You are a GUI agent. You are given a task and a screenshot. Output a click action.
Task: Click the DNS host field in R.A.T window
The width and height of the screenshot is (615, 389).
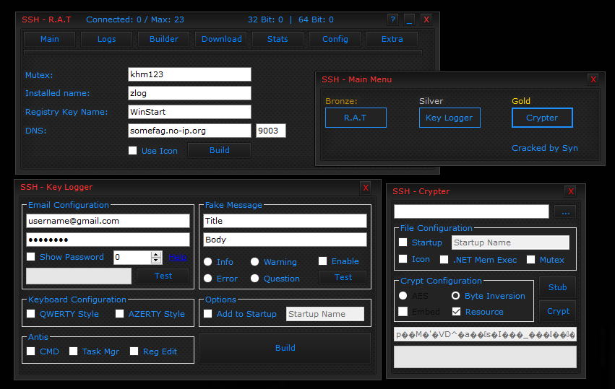pos(189,131)
